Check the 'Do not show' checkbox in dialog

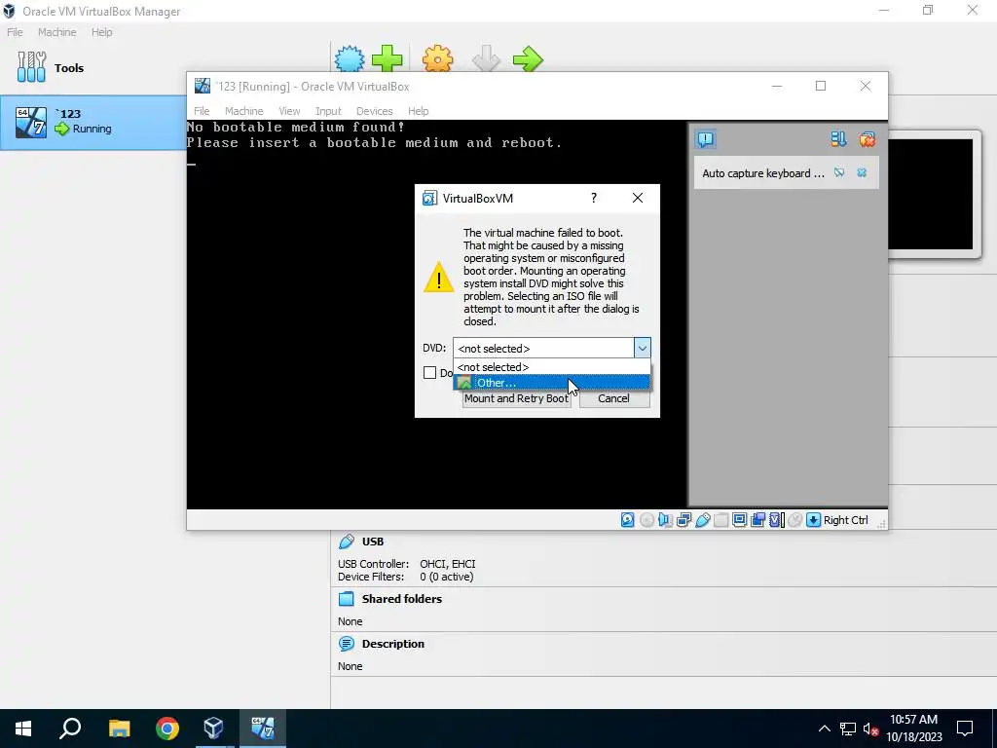[x=429, y=373]
